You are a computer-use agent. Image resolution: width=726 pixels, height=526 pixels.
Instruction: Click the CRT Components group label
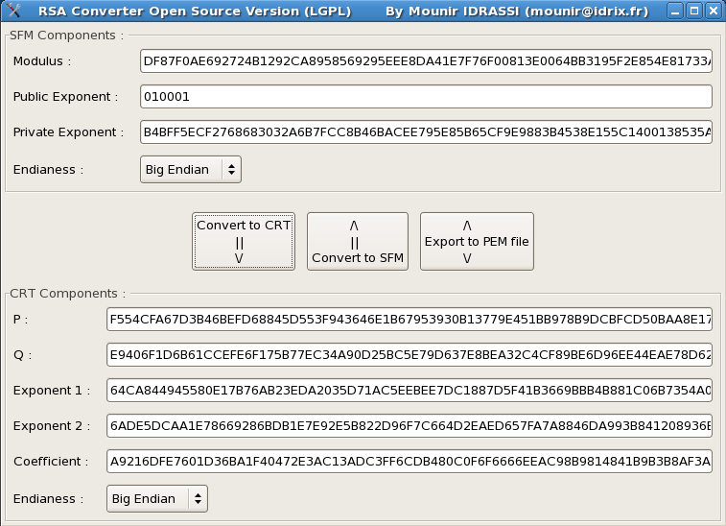click(x=66, y=293)
